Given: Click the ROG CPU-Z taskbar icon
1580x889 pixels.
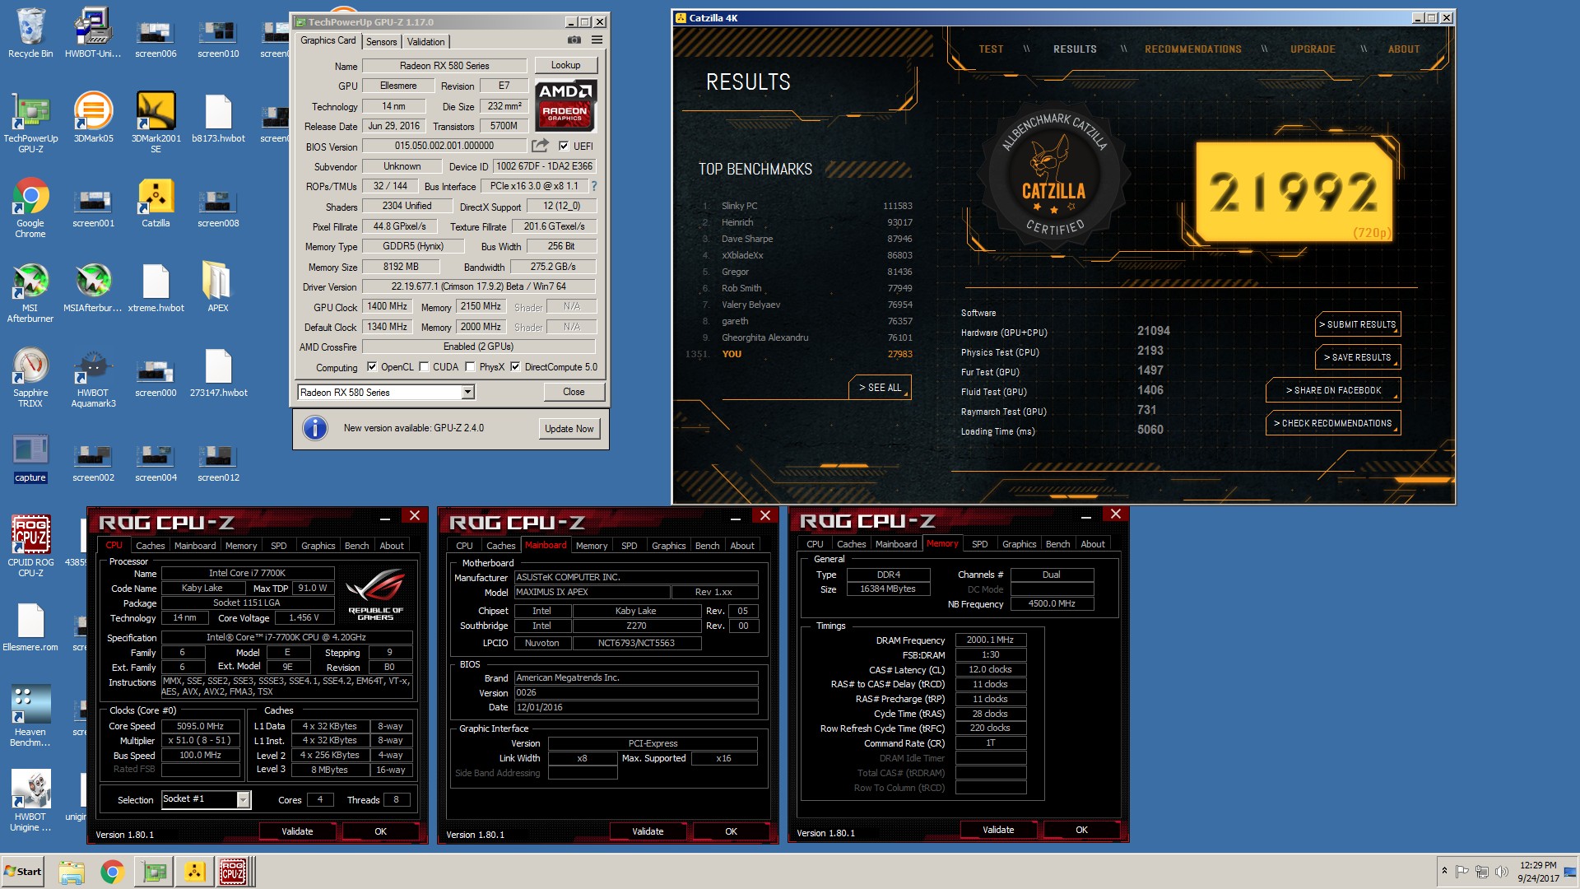Looking at the screenshot, I should pos(233,872).
